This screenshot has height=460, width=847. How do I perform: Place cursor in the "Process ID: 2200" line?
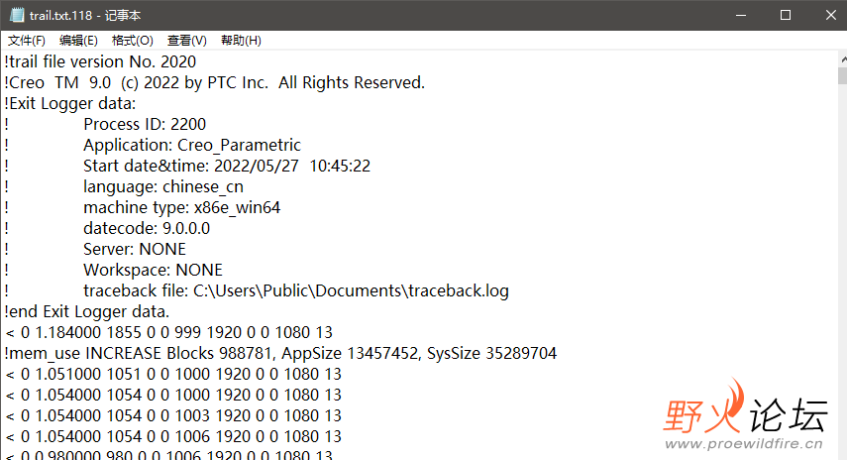[x=145, y=124]
